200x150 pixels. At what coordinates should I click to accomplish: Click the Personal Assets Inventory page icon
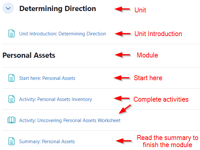click(x=11, y=99)
